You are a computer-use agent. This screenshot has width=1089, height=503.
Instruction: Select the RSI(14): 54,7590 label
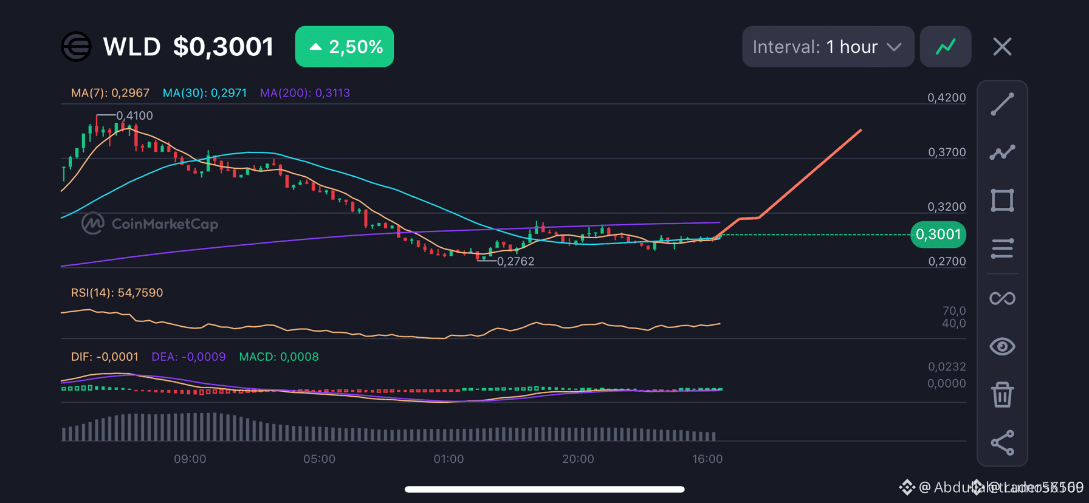(x=117, y=293)
